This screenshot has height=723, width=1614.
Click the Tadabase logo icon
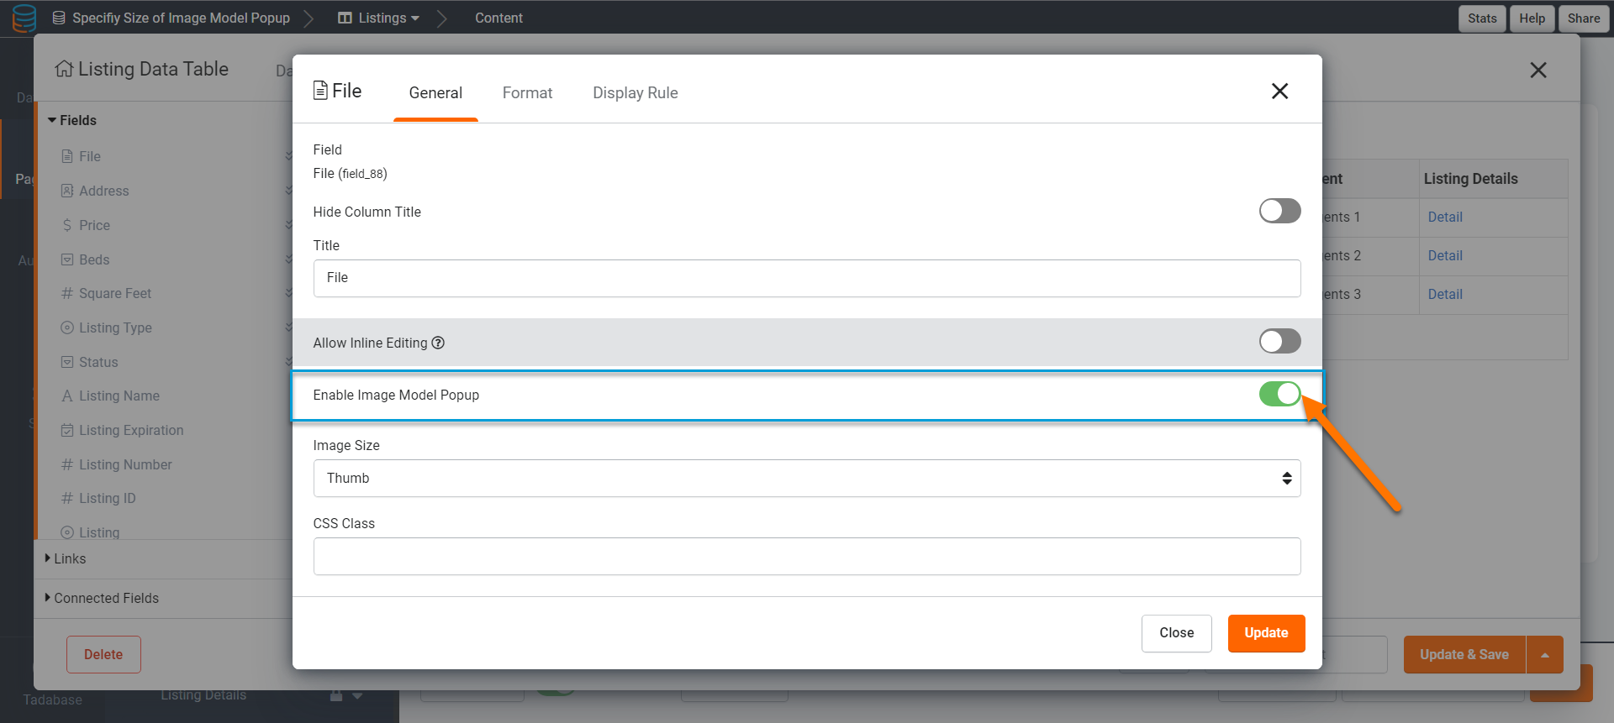(24, 18)
